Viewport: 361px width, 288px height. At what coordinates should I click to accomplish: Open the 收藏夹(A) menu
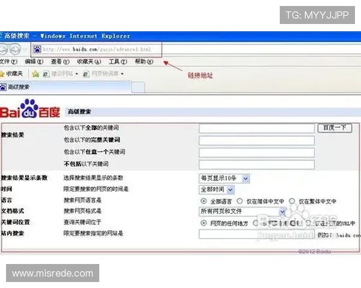(89, 62)
